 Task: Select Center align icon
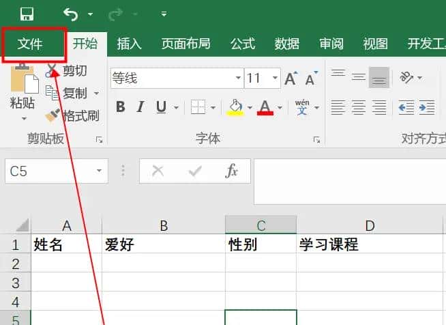(x=359, y=107)
